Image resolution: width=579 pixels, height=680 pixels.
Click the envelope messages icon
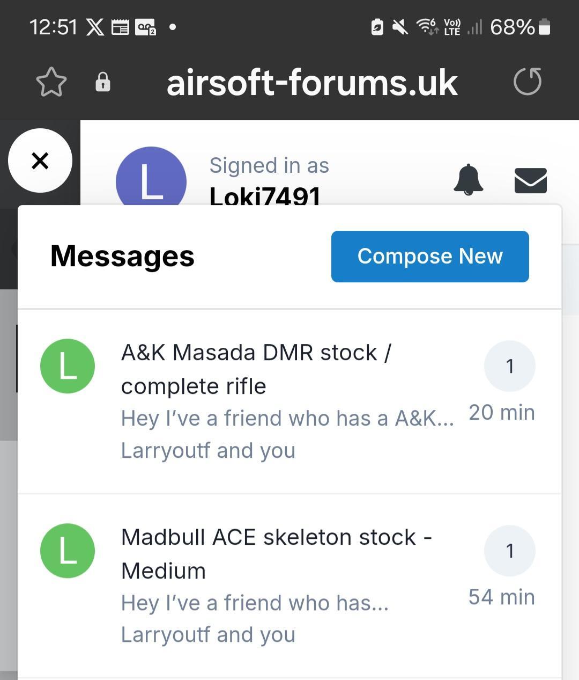[530, 180]
